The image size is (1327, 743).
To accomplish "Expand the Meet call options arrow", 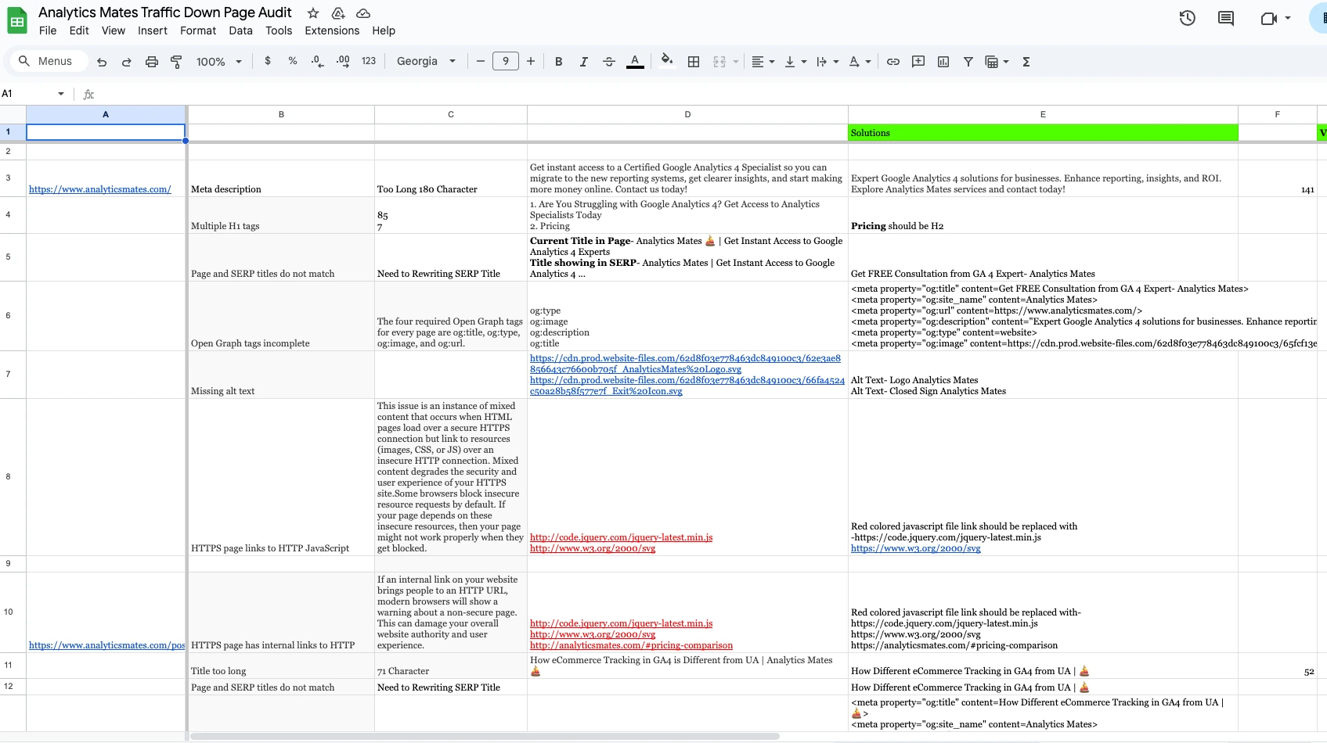I will 1288,18.
